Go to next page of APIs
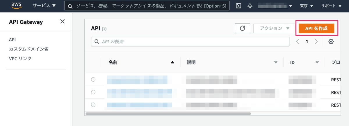 pos(316,42)
